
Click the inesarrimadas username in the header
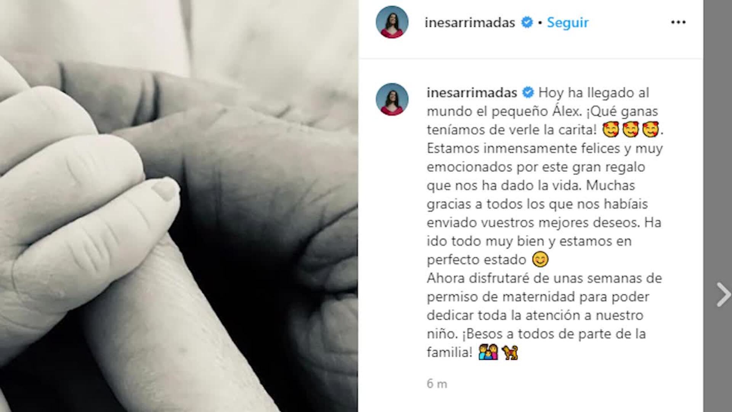tap(470, 23)
